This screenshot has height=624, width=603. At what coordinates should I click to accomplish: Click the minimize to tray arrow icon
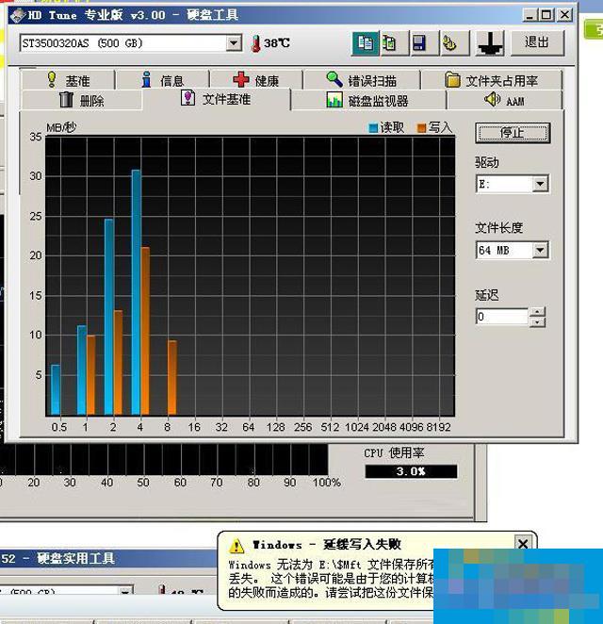click(x=490, y=42)
